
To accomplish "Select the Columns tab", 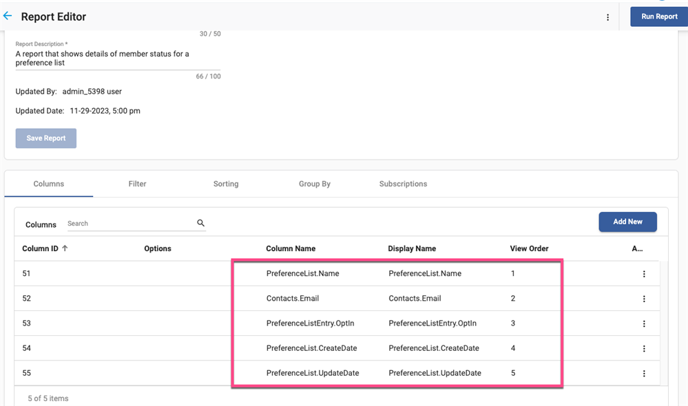I will (x=49, y=184).
